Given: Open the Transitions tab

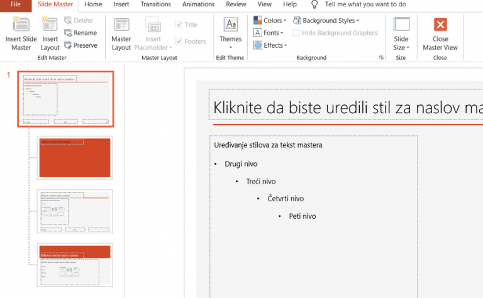Looking at the screenshot, I should (x=155, y=4).
